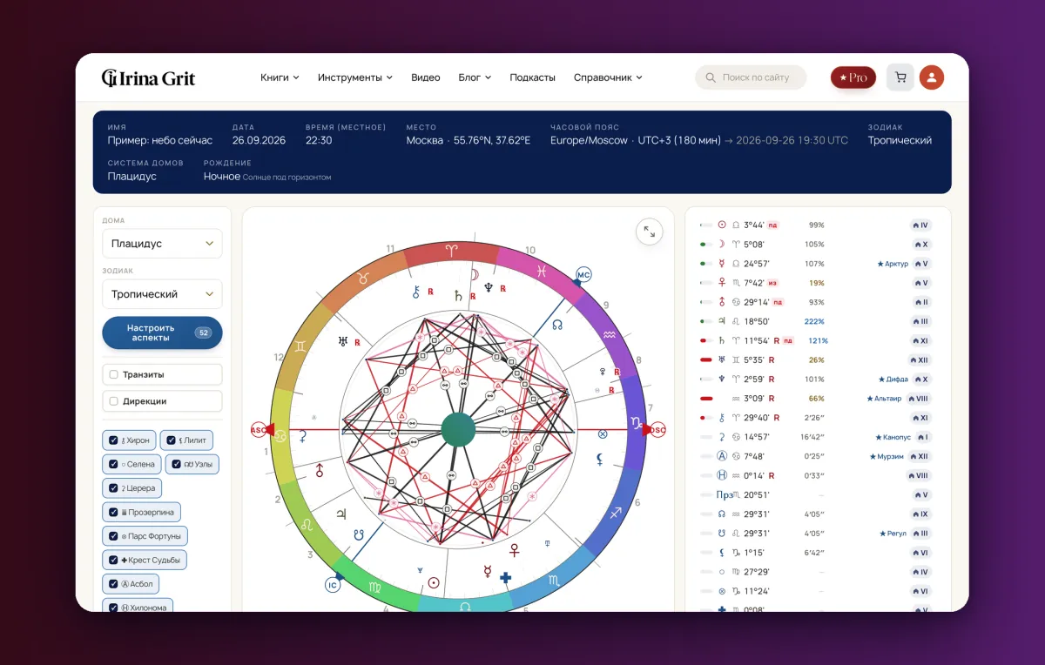Click the red strength bar in Uranus row
This screenshot has height=665, width=1045.
click(706, 359)
